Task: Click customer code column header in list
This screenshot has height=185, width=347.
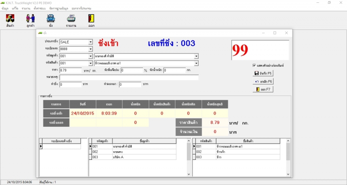Action: [102, 141]
